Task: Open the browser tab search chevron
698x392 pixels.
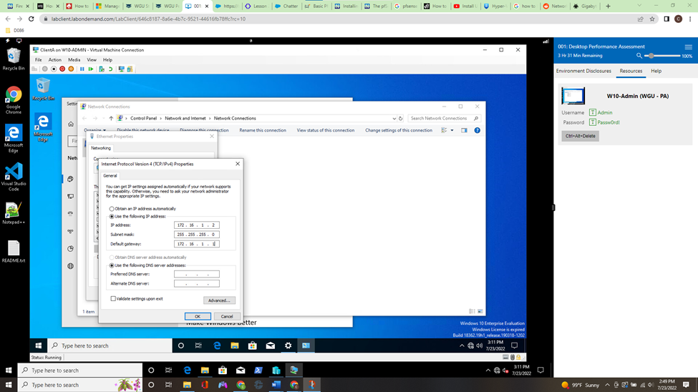Action: 639,6
